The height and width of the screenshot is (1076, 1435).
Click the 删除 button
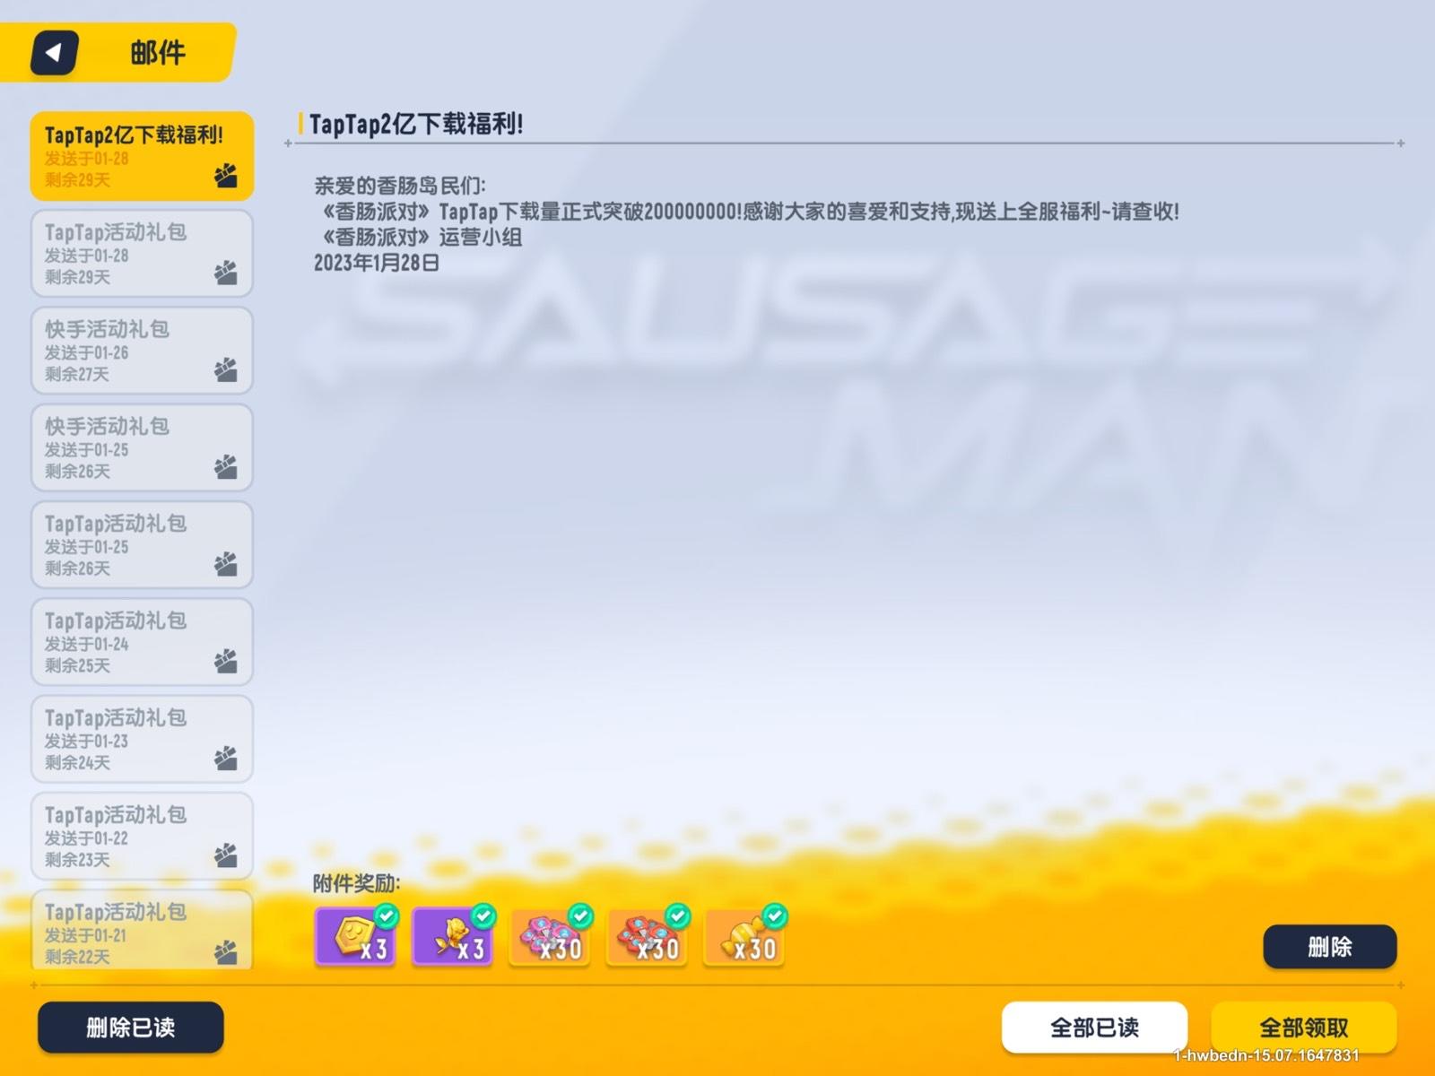point(1329,947)
